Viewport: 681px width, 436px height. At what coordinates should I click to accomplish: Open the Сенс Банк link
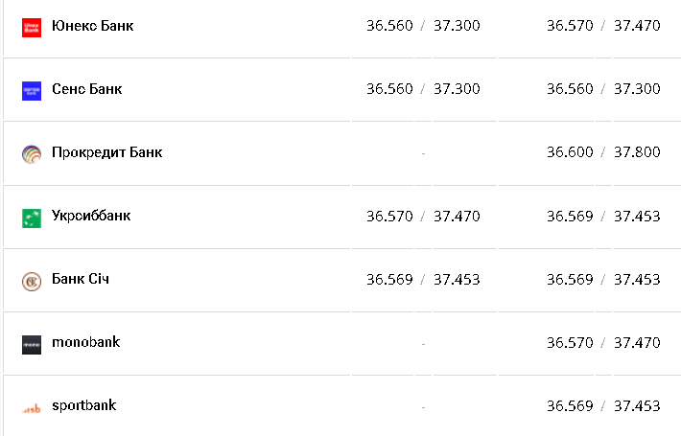click(86, 89)
